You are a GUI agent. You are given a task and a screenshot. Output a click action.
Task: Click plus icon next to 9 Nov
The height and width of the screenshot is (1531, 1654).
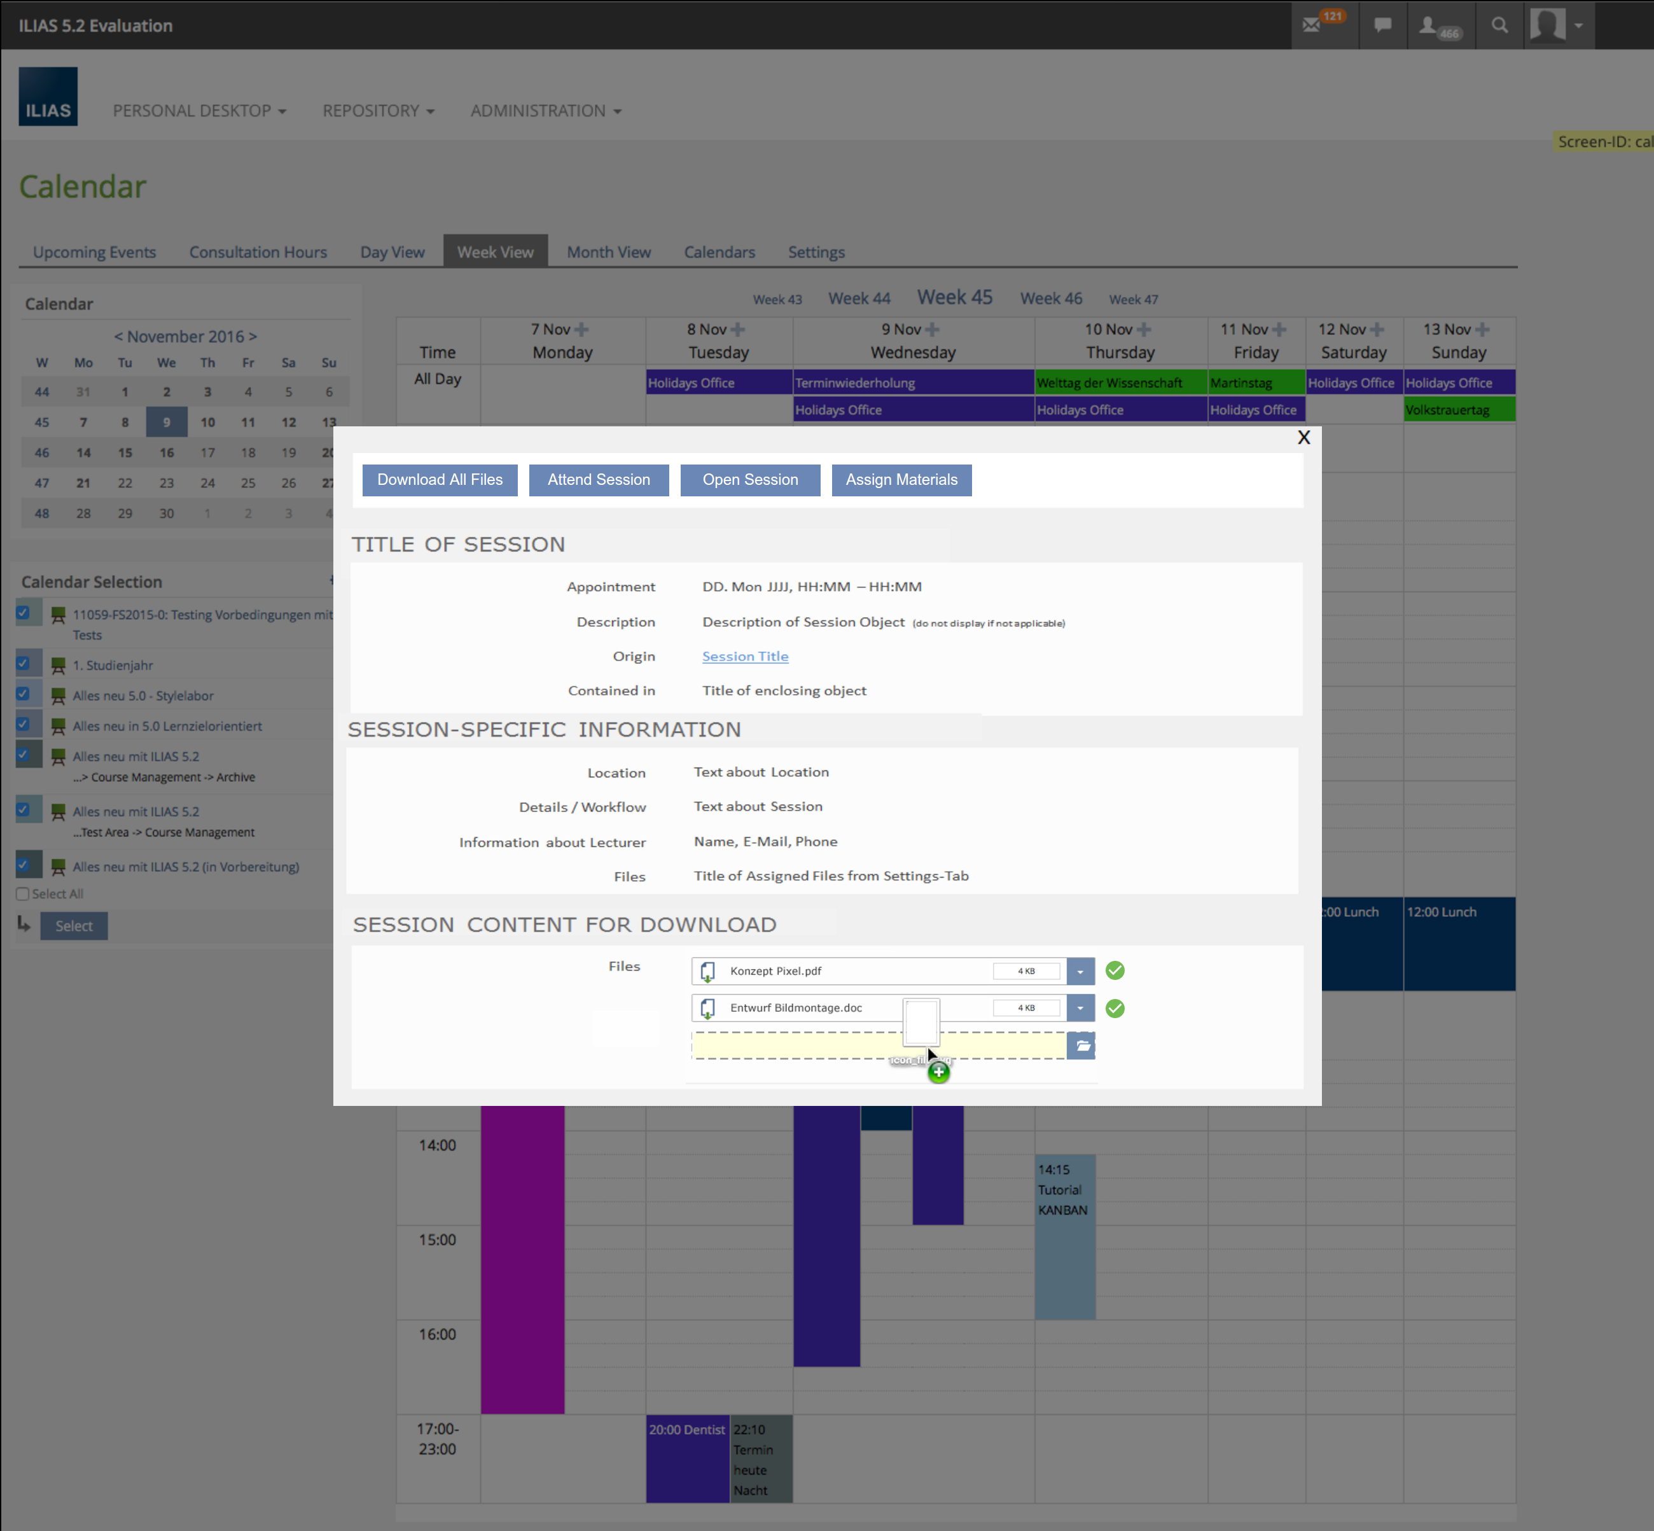pos(933,330)
